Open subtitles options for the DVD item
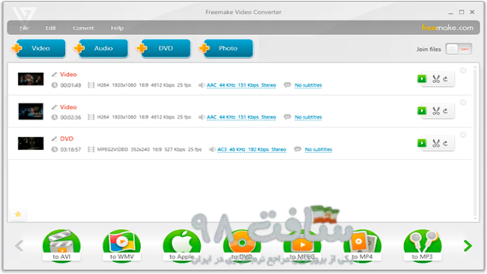 click(318, 149)
